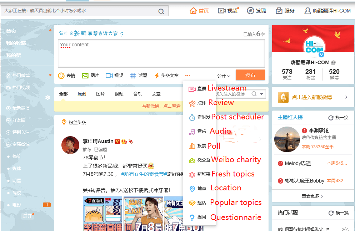Screen dimensions: 355x231
Task: Switch to the 原创 feed tab
Action: click(82, 94)
